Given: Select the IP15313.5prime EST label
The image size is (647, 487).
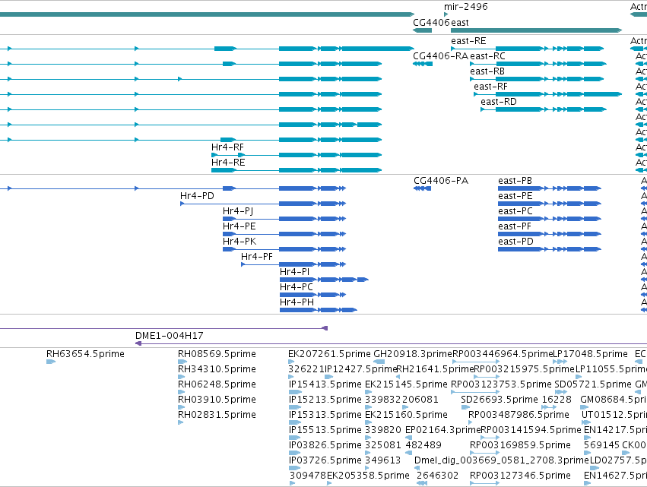Looking at the screenshot, I should (325, 415).
